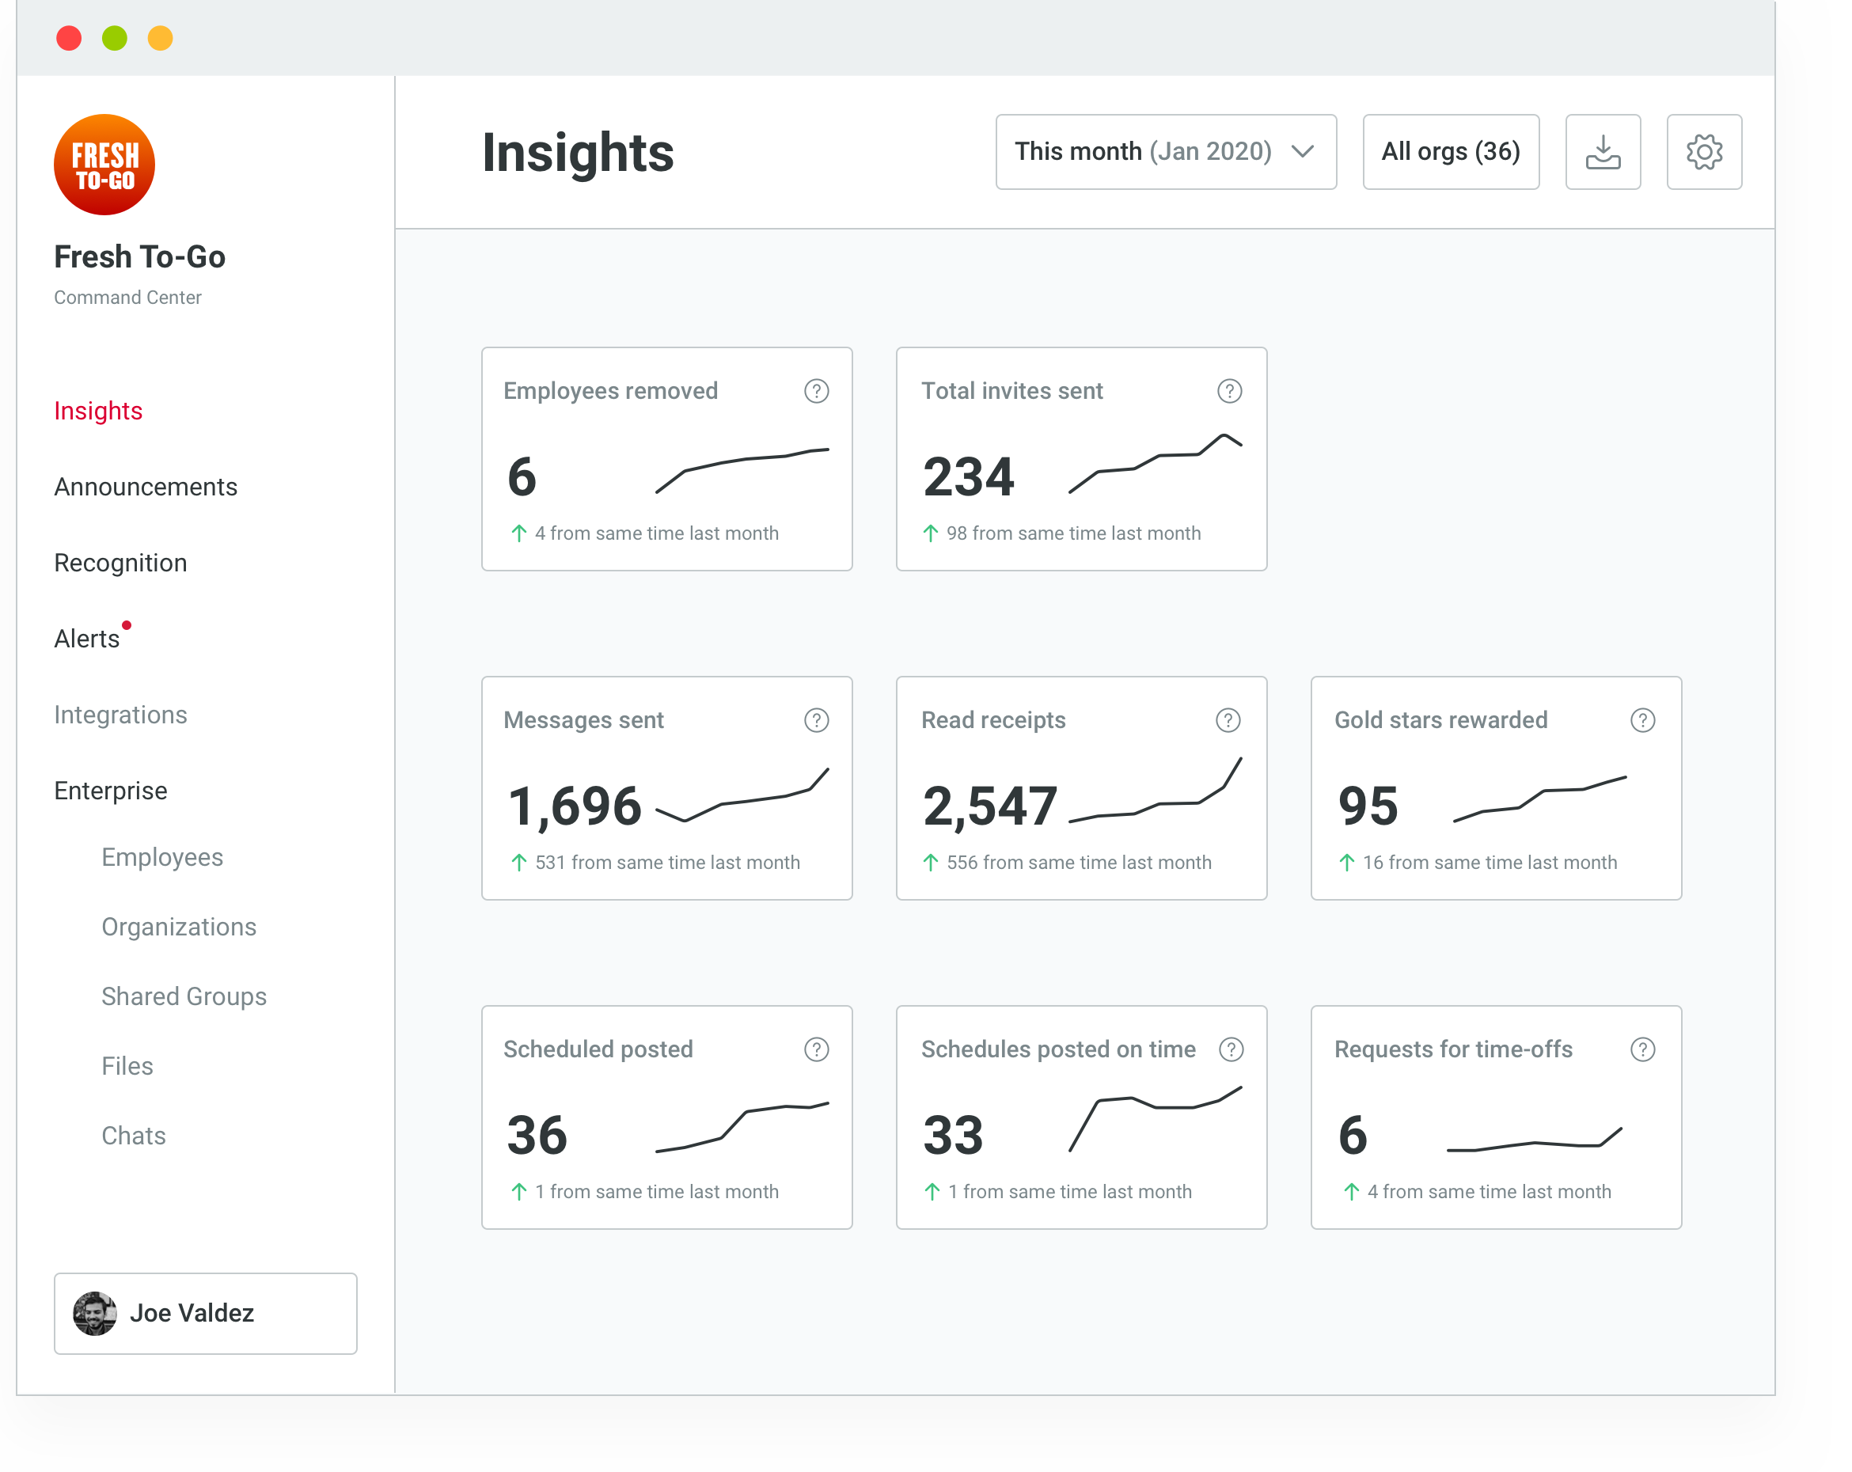Select Recognition in the sidebar
Screen dimensions: 1852x1472
pos(120,563)
